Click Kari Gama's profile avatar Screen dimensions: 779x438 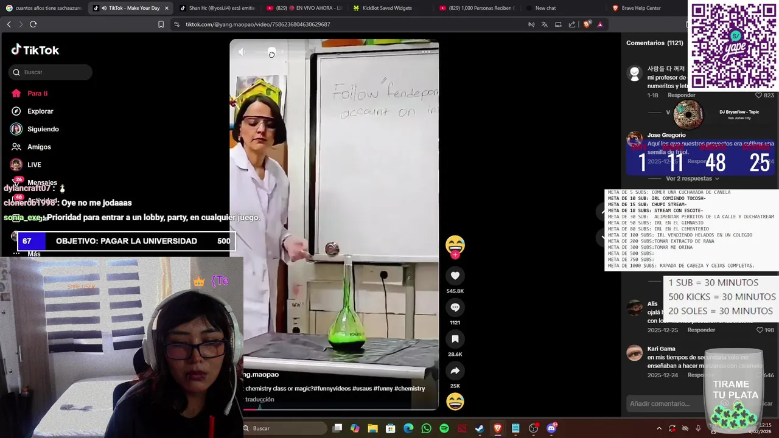(635, 353)
